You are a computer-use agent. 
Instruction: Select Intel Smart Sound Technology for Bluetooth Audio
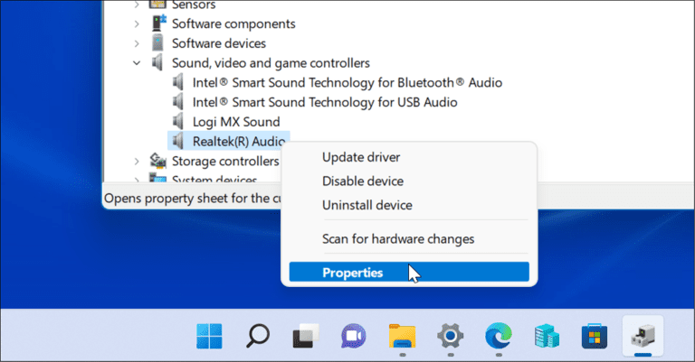tap(347, 83)
